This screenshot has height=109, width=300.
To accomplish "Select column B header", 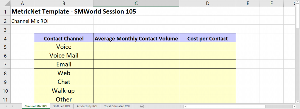I will tap(64, 4).
